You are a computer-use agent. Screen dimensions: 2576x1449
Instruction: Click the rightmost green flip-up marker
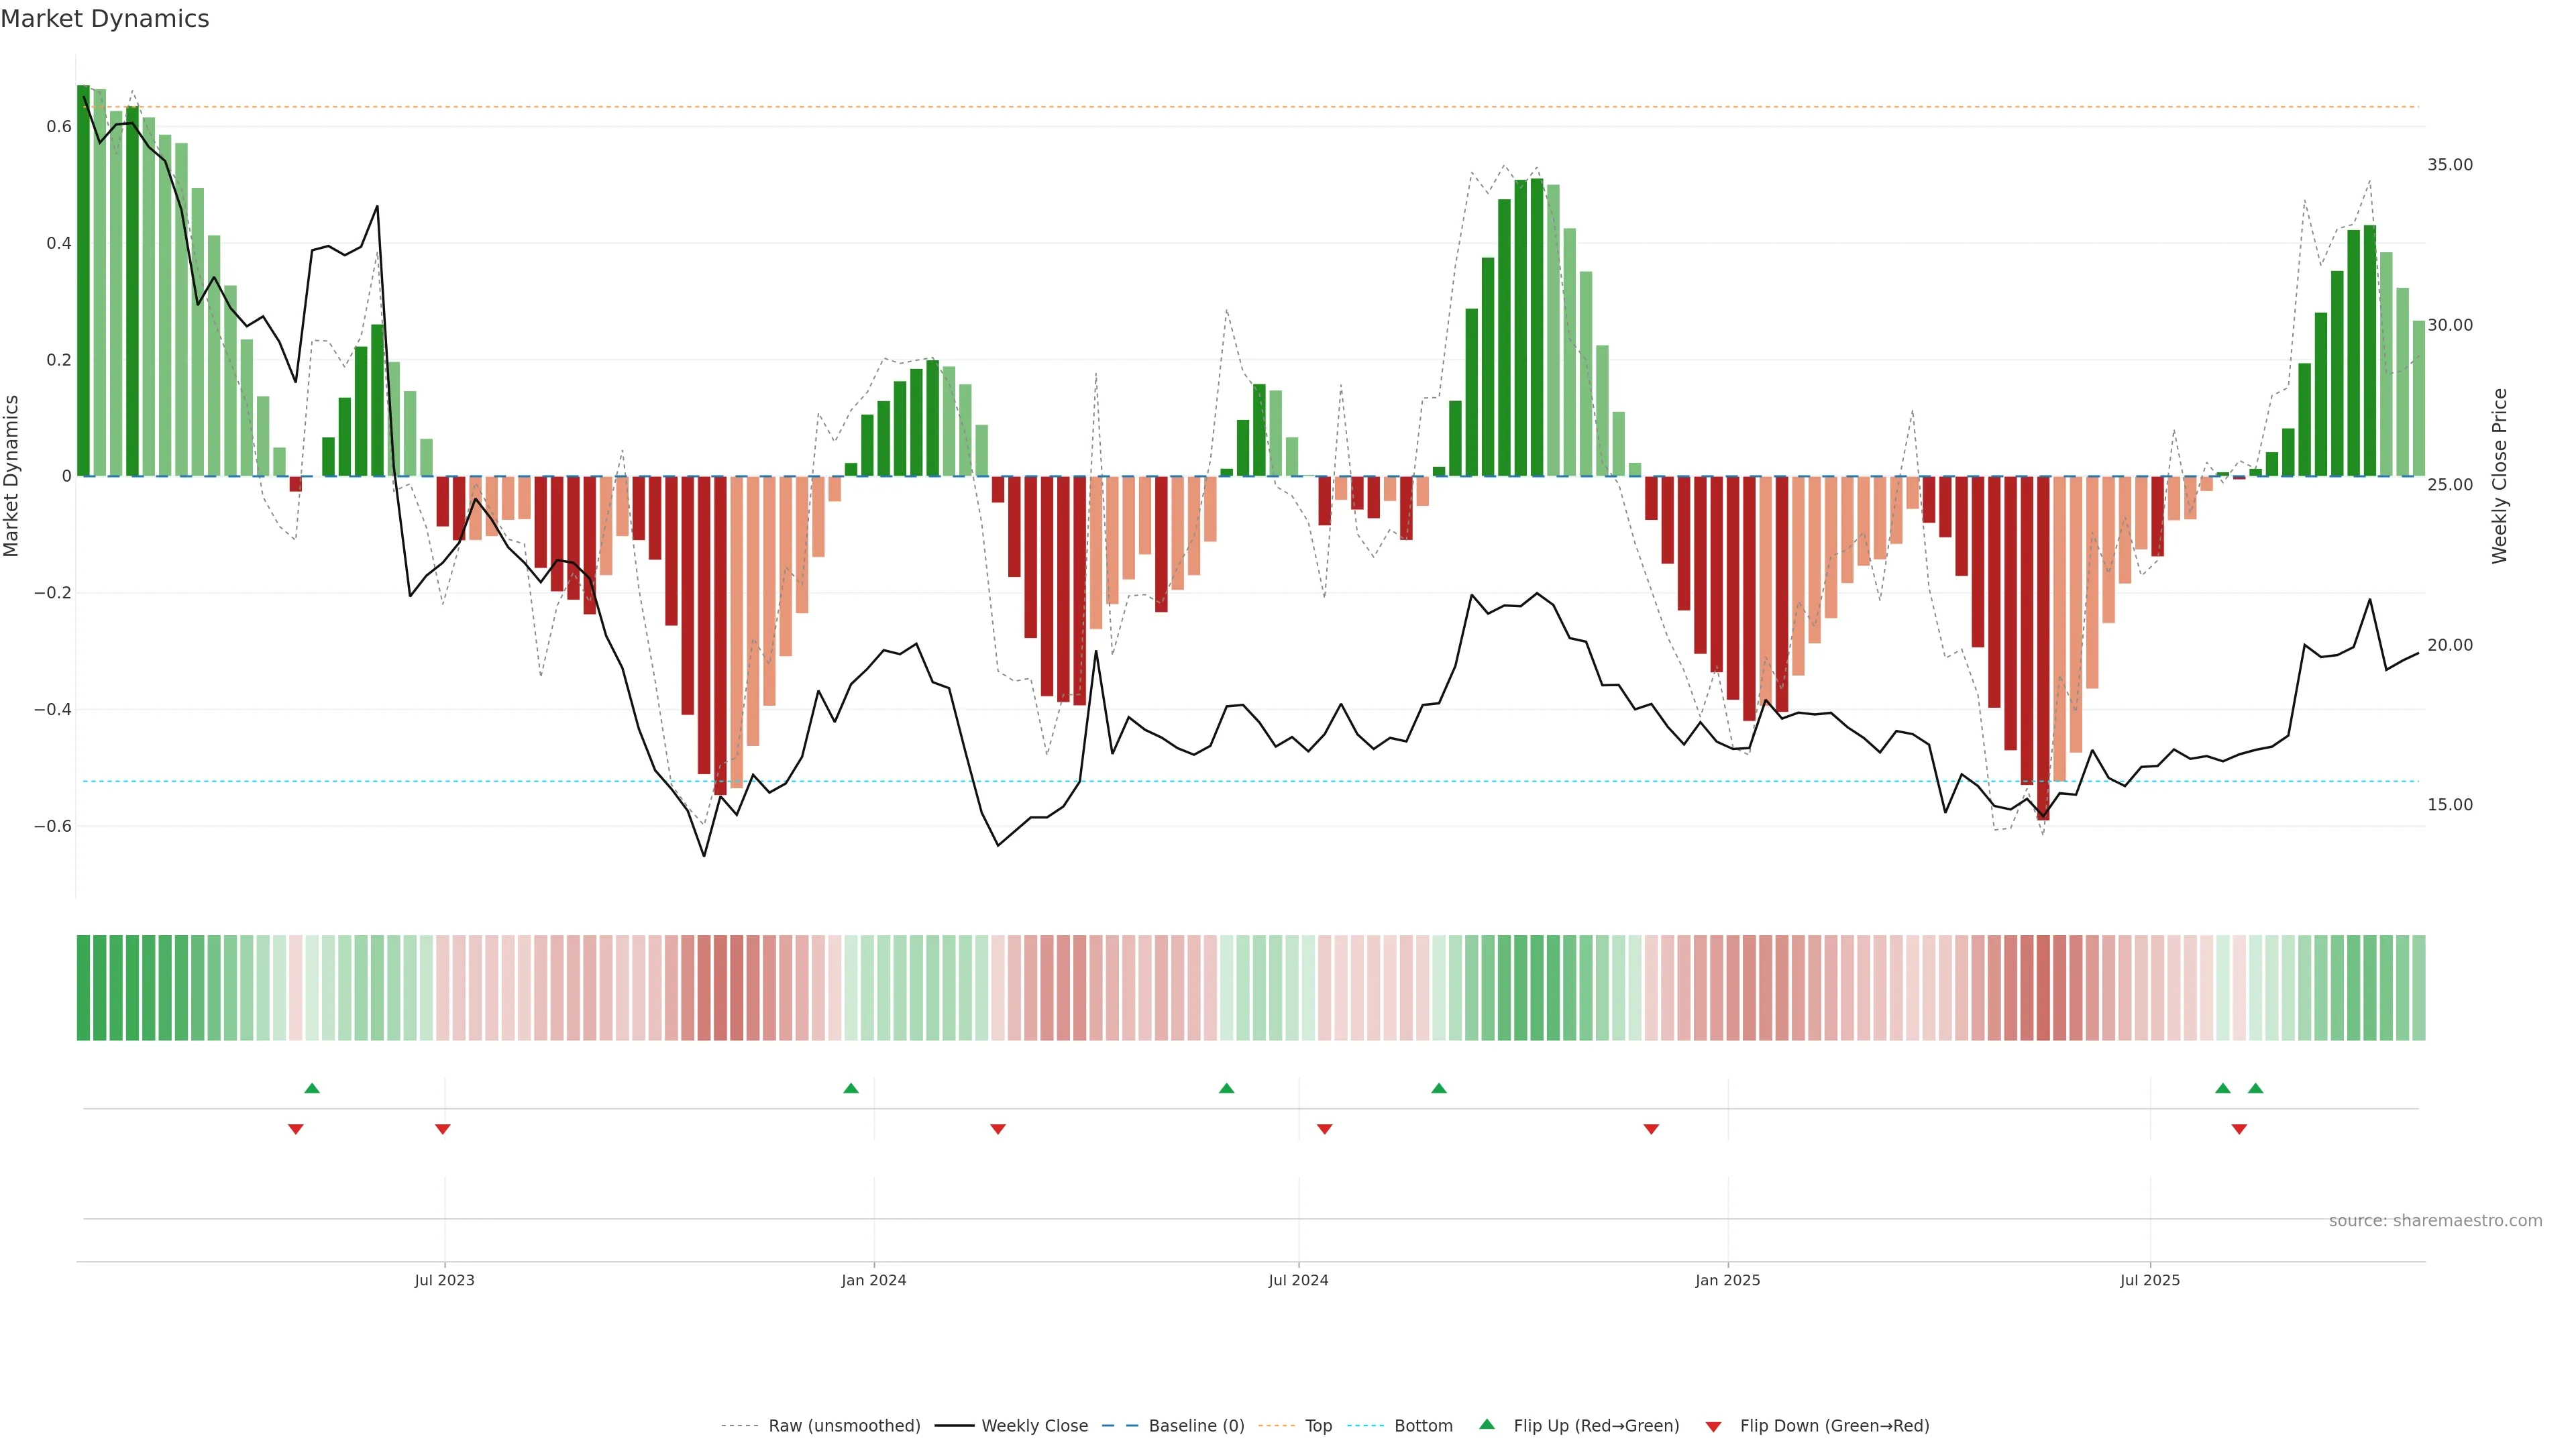pos(2255,1088)
